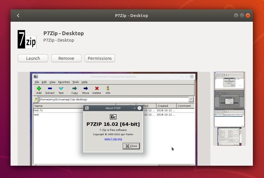Click the up-folder icon beside path field
This screenshot has width=264, height=178.
(36, 99)
